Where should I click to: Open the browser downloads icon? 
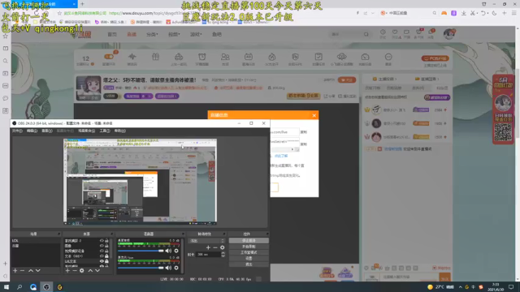464,13
